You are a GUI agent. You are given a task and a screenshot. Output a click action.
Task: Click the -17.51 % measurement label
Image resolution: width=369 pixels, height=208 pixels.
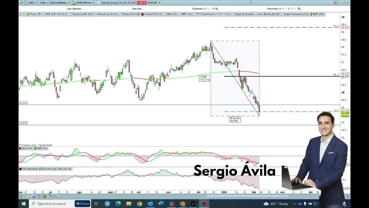tap(204, 80)
